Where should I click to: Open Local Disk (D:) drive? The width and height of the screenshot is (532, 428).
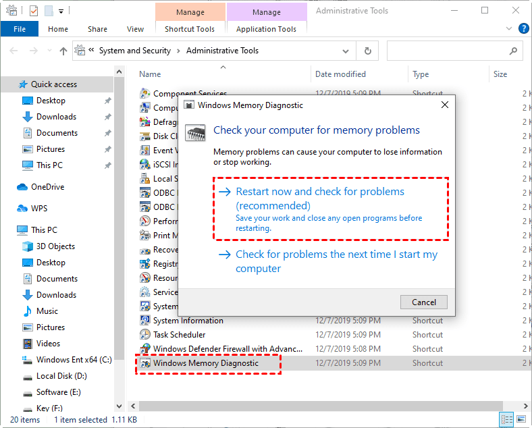click(x=61, y=376)
